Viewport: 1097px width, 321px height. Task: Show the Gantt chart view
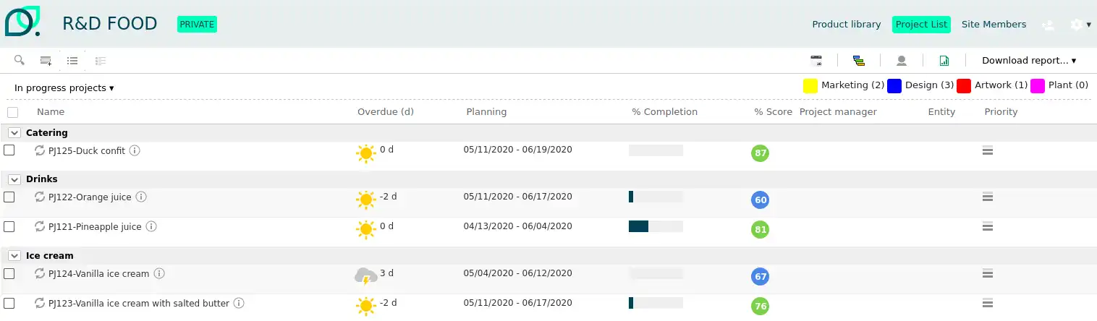859,61
